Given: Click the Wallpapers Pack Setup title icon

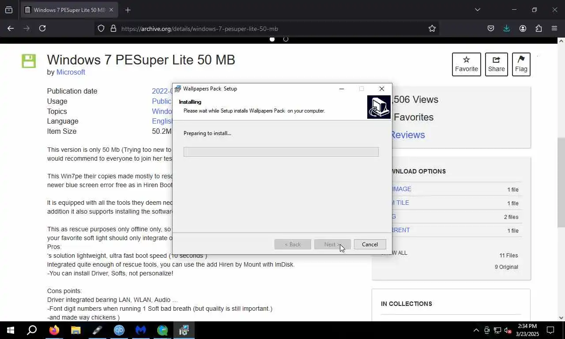Looking at the screenshot, I should click(x=177, y=89).
